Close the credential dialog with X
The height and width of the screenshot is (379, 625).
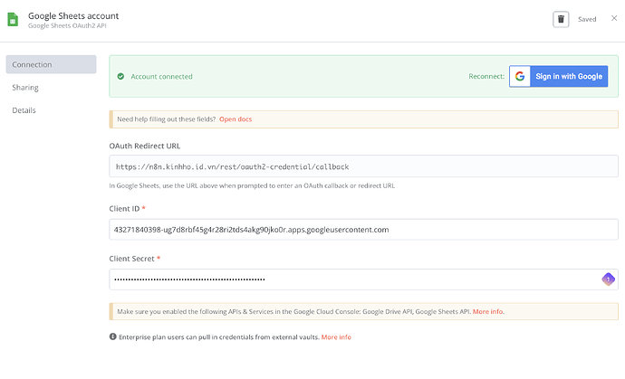614,18
